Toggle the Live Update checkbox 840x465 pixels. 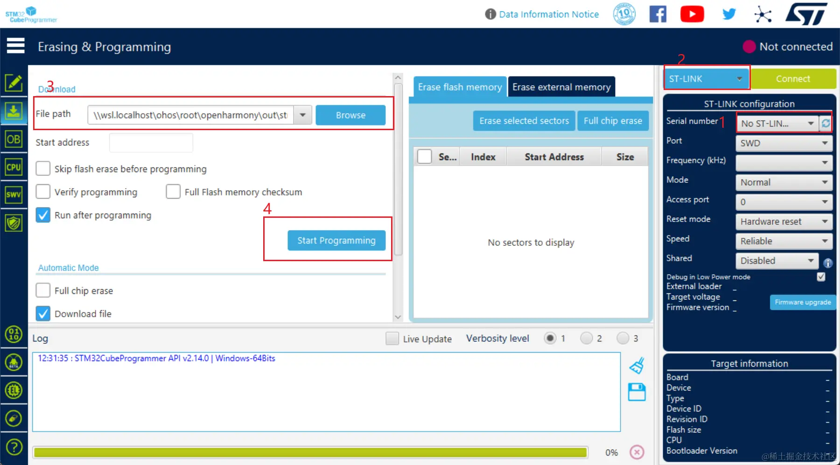pyautogui.click(x=392, y=338)
